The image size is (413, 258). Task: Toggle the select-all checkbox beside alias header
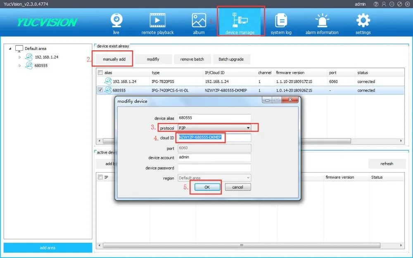point(100,72)
